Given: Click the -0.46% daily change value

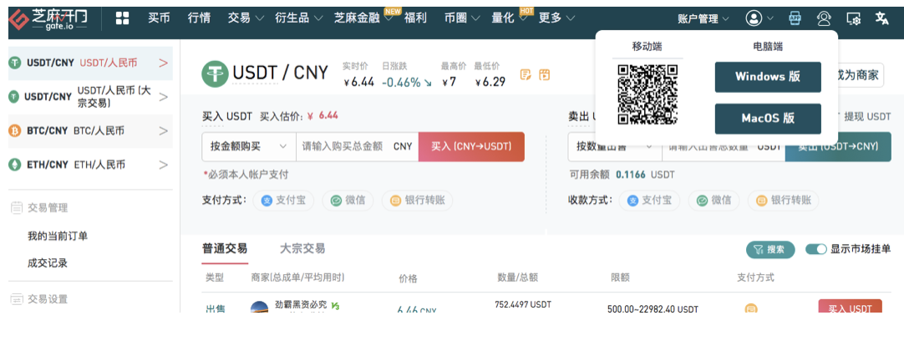Looking at the screenshot, I should click(x=401, y=82).
